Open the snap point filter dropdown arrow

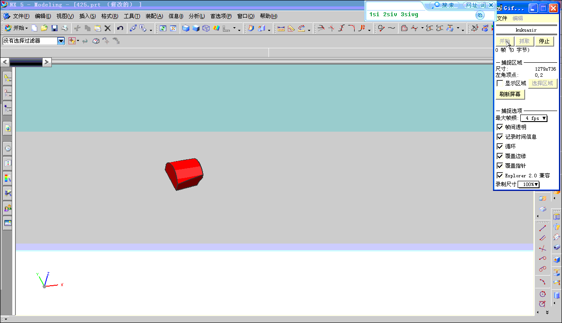pos(78,41)
